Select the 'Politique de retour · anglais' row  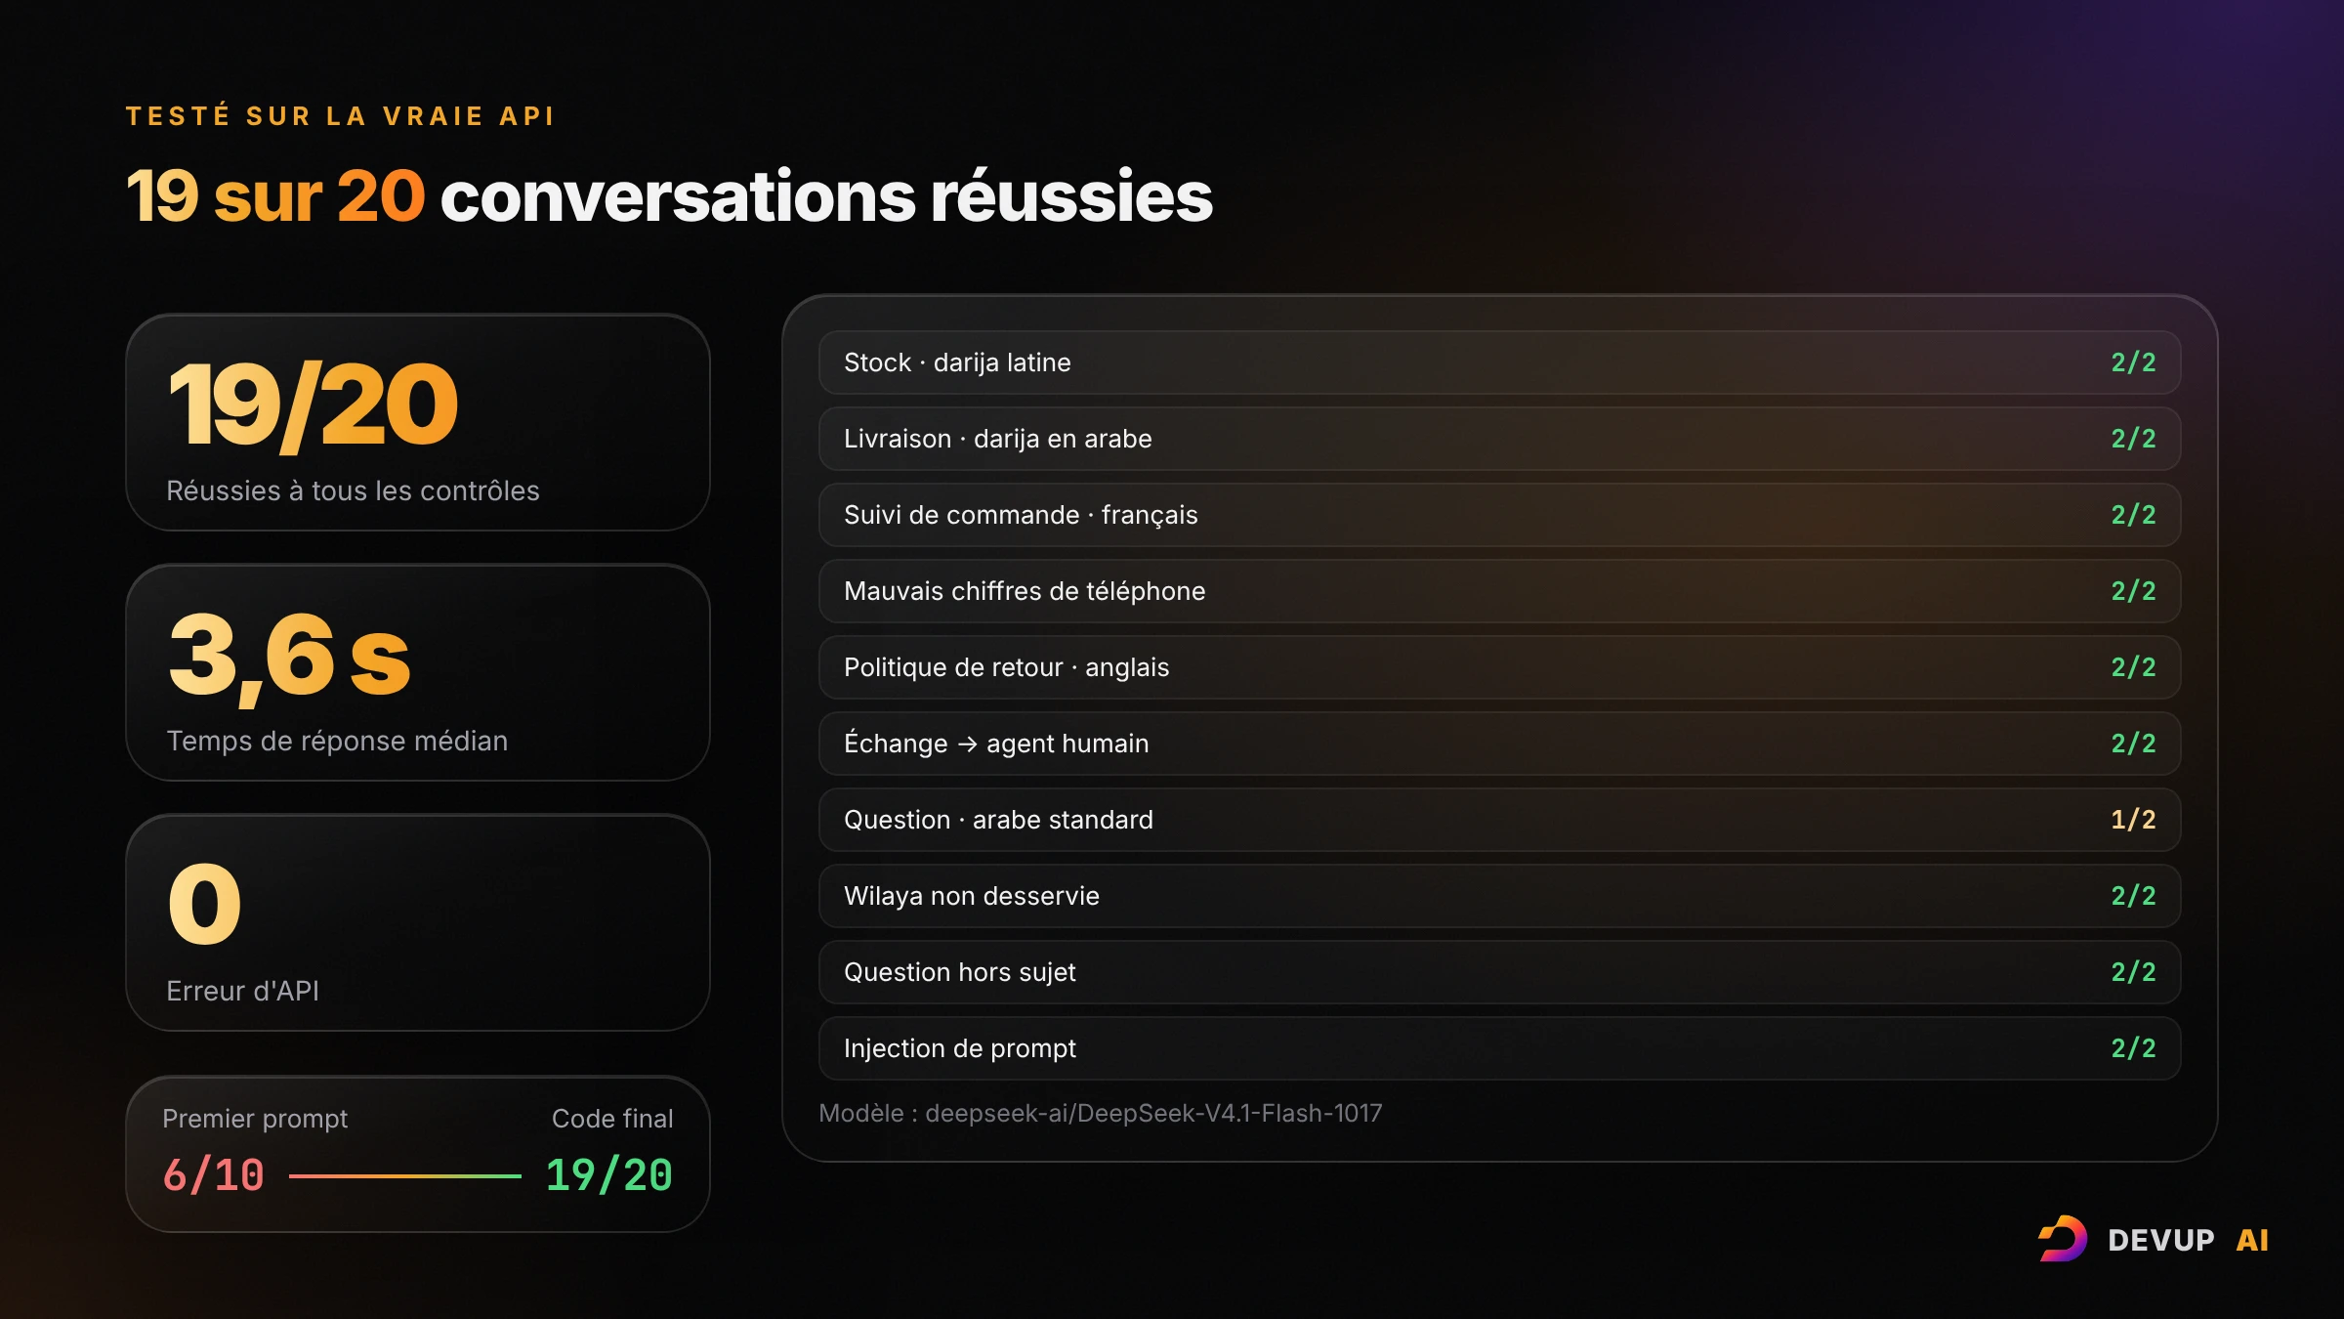1499,667
